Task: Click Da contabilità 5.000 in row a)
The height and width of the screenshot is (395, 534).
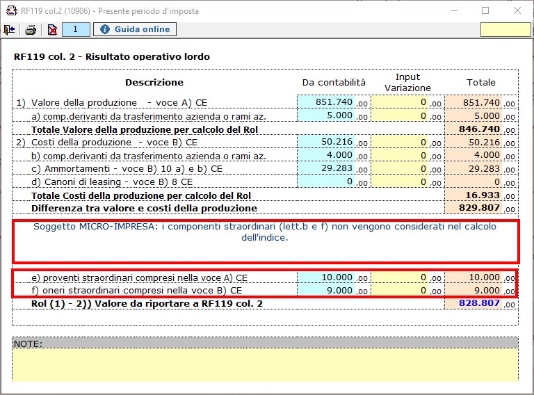Action: pos(325,115)
